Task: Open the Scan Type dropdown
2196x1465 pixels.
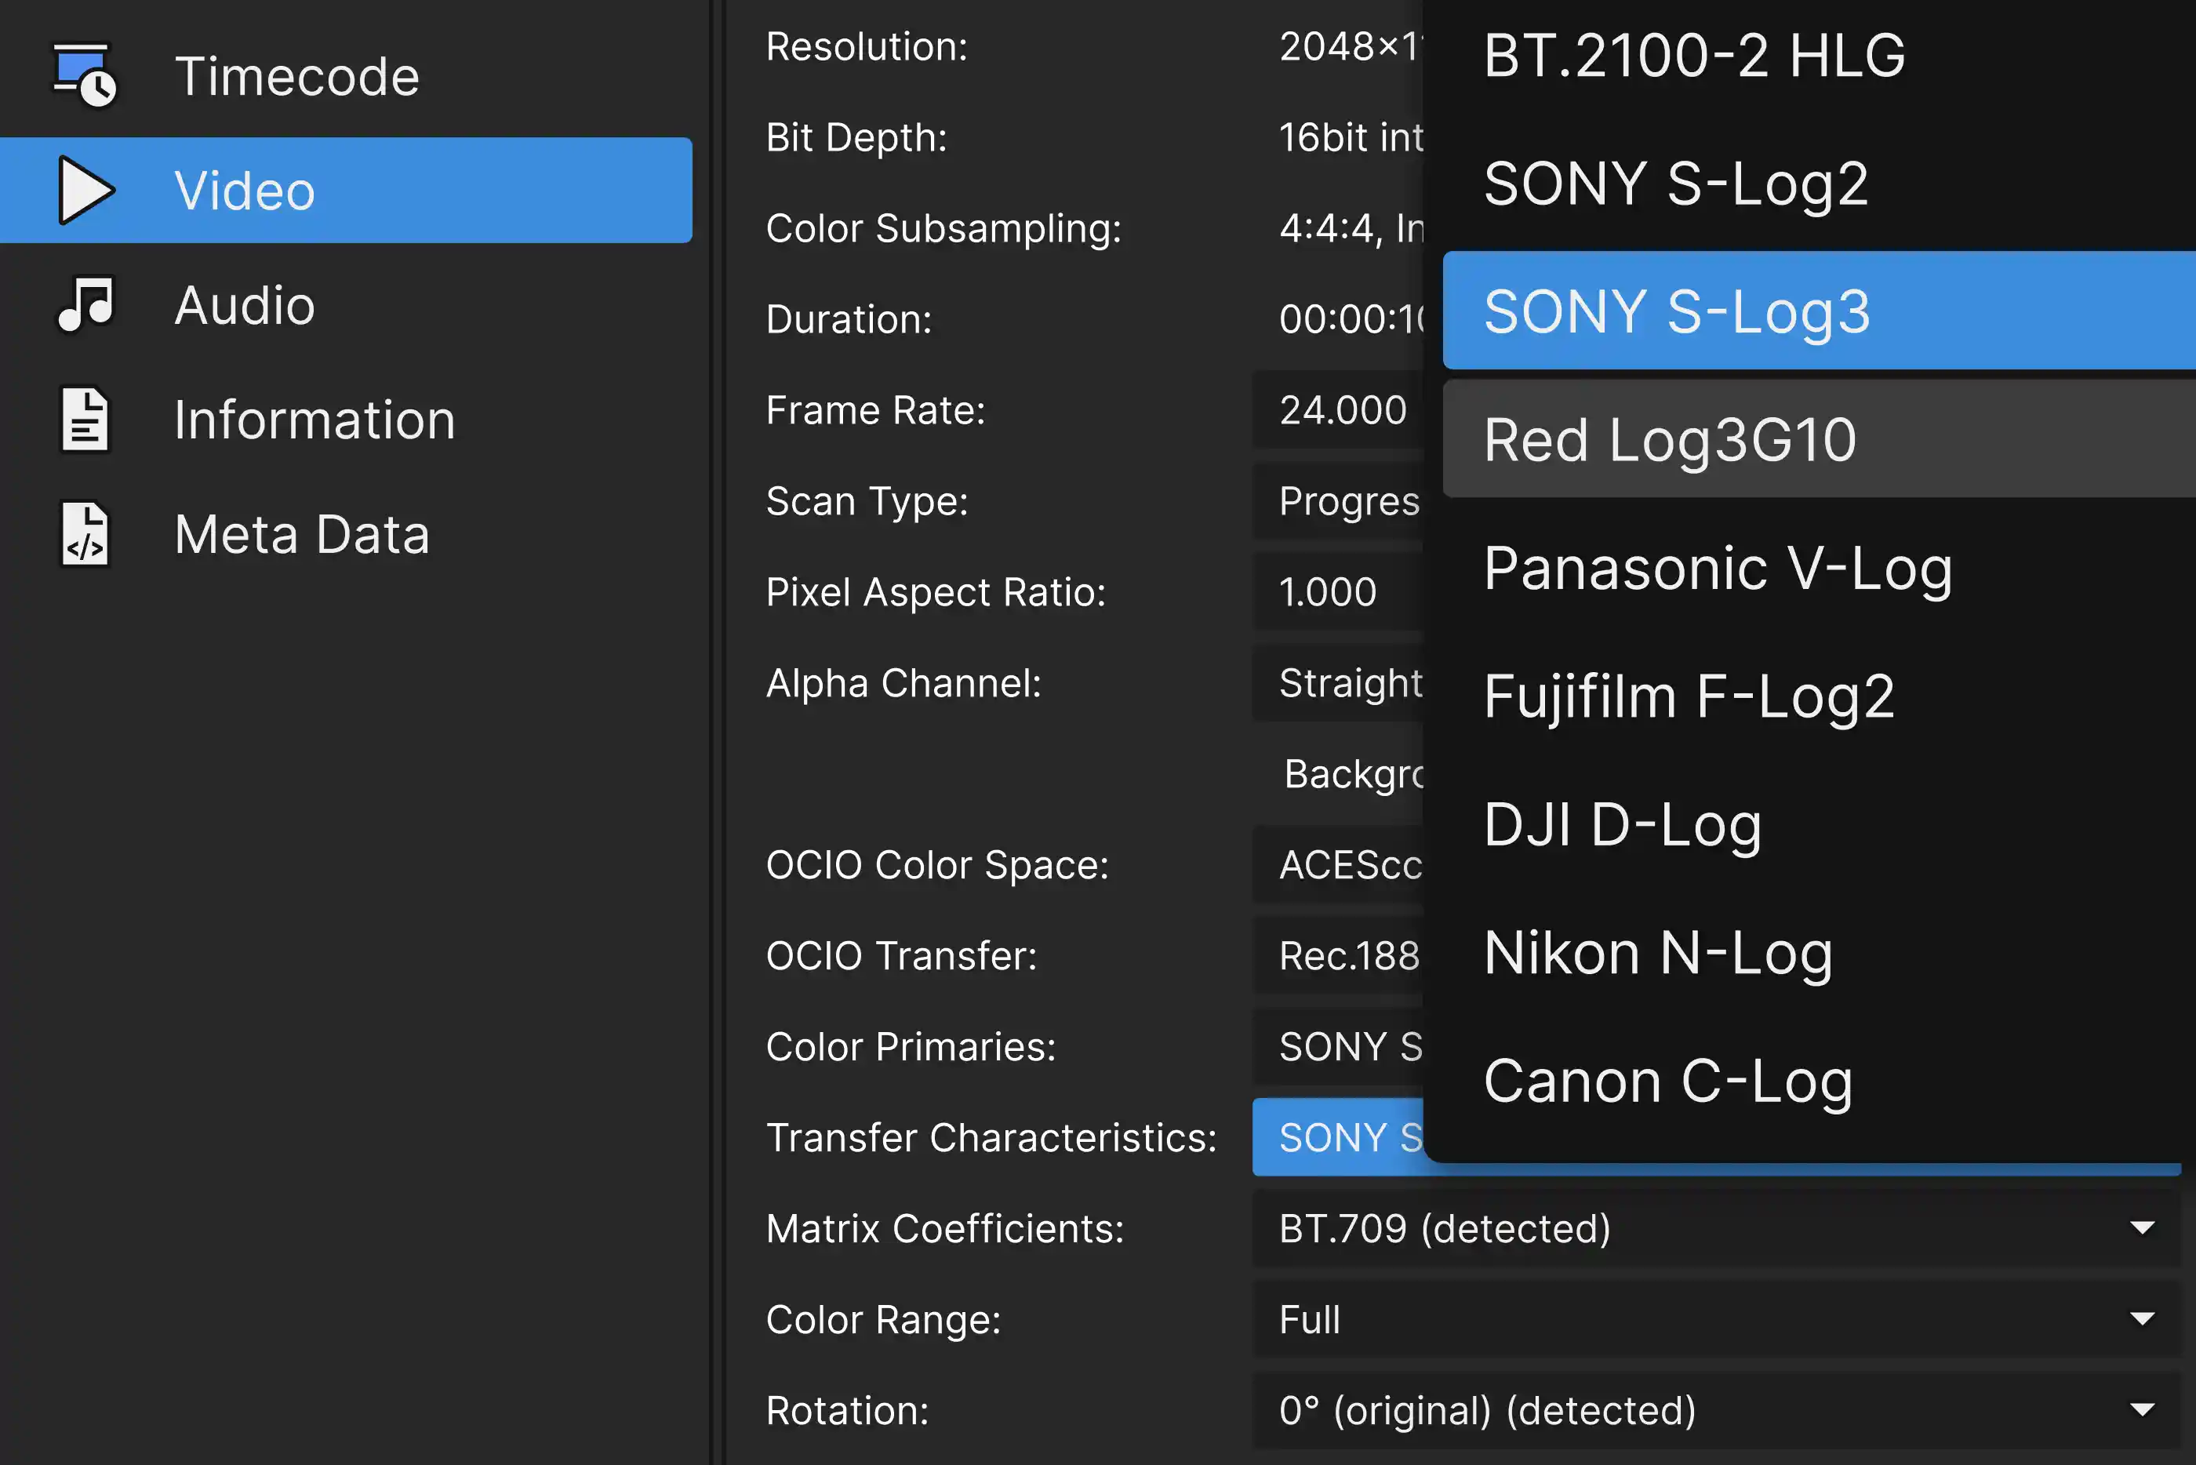Action: pyautogui.click(x=1337, y=502)
